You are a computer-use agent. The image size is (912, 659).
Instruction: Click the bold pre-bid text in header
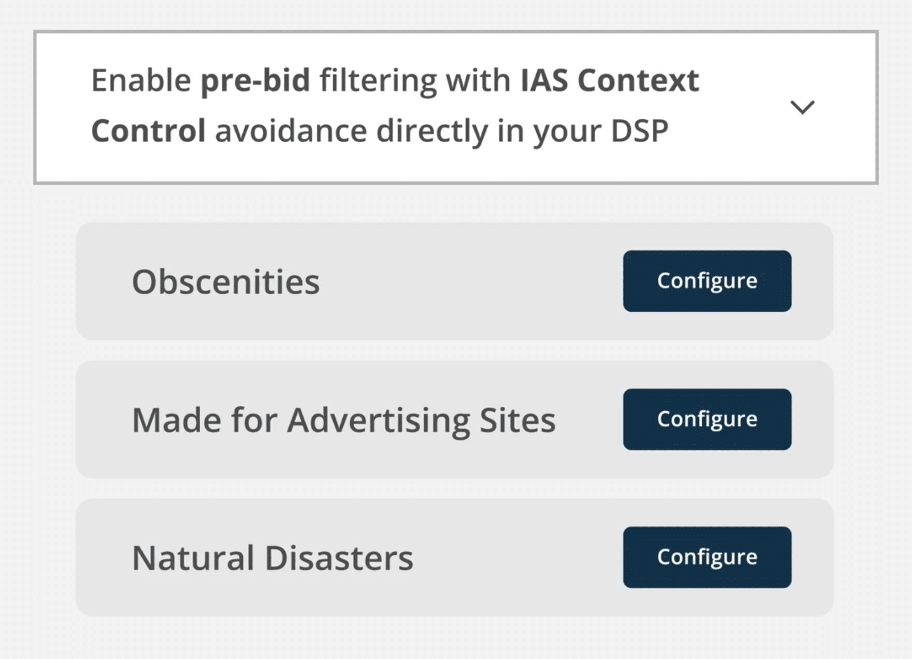[x=255, y=80]
